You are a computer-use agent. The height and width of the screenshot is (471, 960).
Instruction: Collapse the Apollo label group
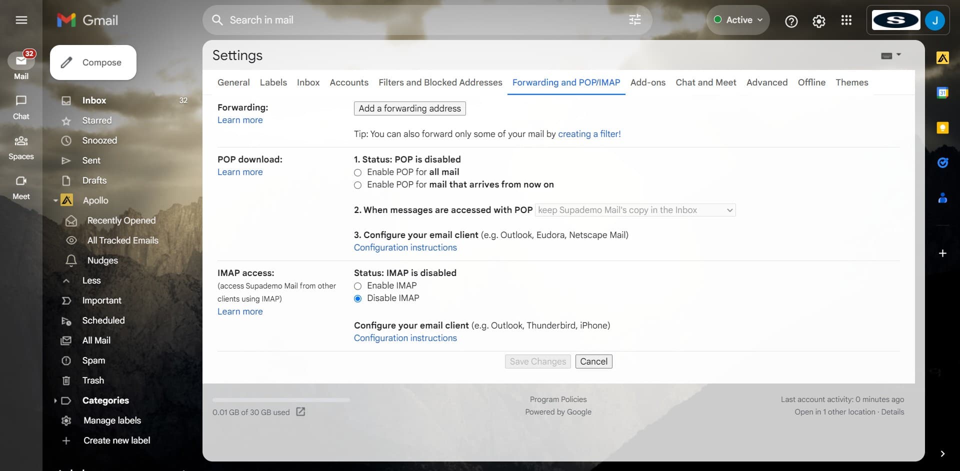pyautogui.click(x=55, y=200)
